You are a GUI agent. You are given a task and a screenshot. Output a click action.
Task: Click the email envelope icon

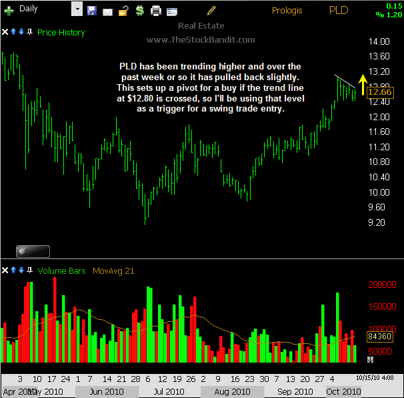[107, 11]
